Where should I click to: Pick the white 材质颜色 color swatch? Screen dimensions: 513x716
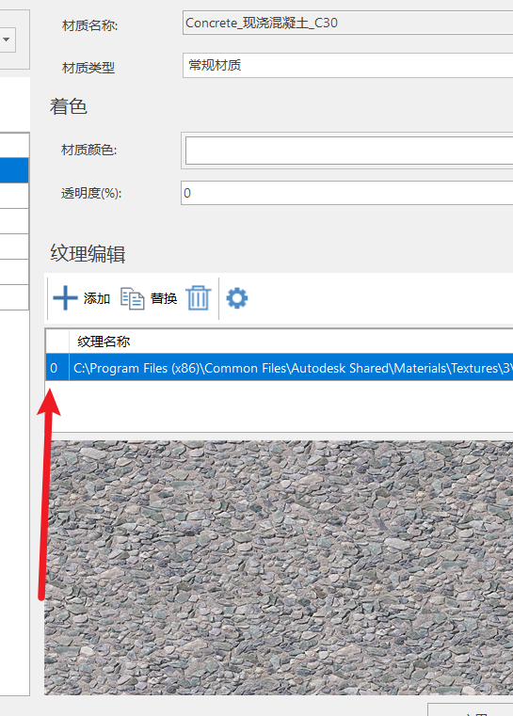point(349,151)
